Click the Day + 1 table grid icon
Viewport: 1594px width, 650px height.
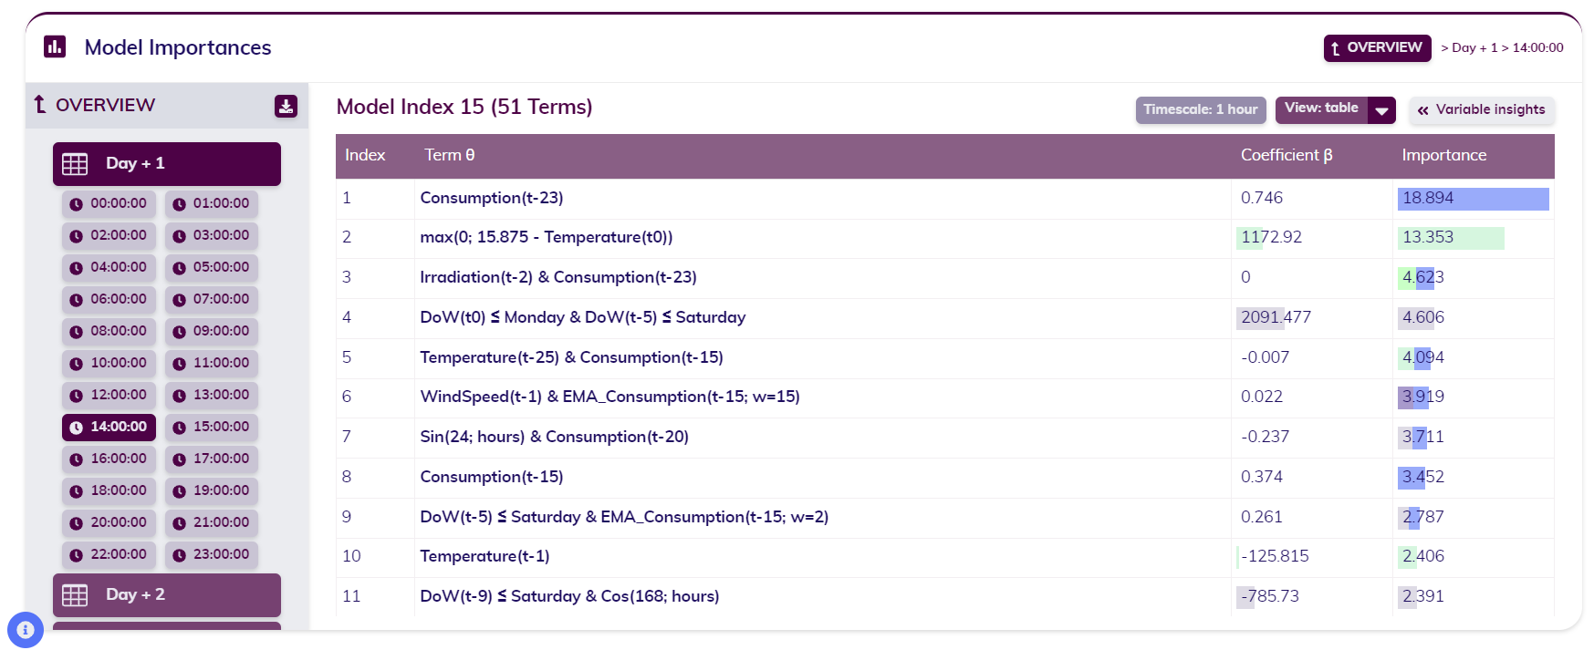click(x=75, y=164)
